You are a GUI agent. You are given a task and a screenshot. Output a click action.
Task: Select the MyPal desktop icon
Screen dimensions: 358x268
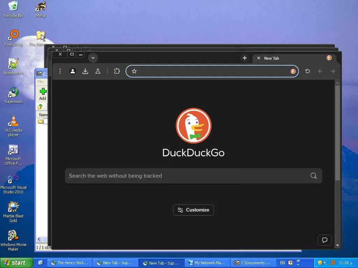(41, 9)
